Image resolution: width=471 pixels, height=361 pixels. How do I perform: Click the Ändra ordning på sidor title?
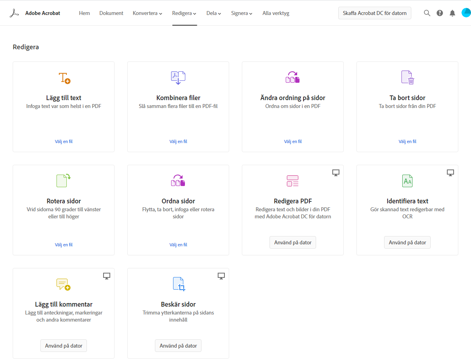[x=293, y=98]
